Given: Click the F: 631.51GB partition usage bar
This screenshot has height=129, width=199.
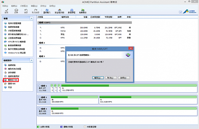Looking at the screenshot, I should 148,97.
